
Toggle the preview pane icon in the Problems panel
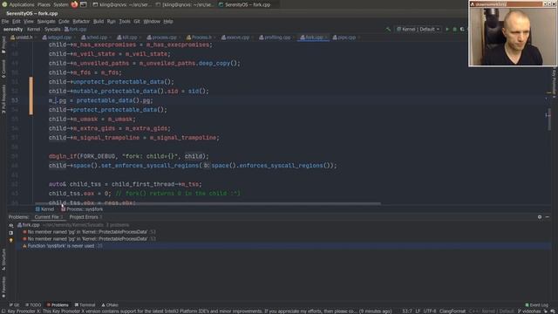[11, 233]
